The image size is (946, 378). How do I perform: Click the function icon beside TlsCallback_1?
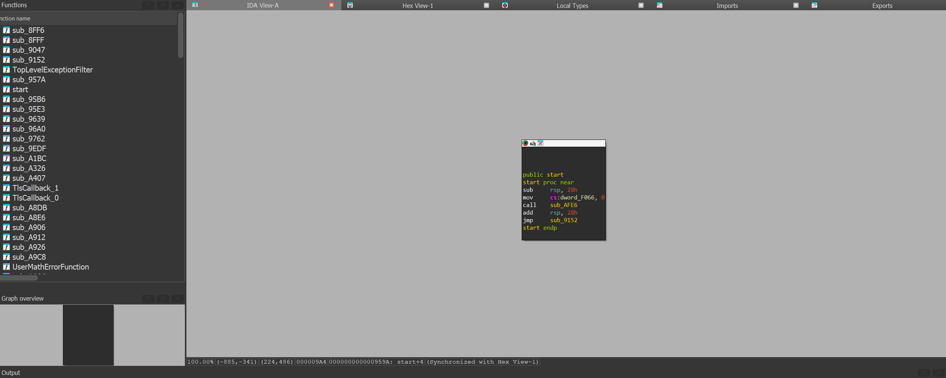pyautogui.click(x=6, y=188)
